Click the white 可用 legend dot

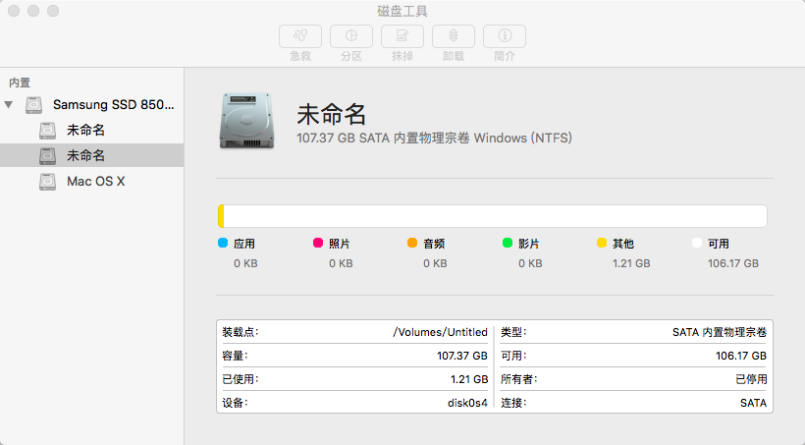coord(697,243)
